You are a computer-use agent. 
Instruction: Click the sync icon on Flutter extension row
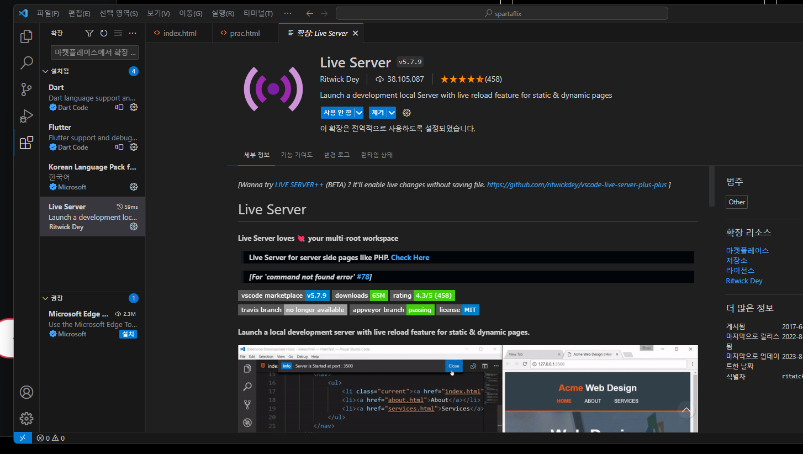click(x=119, y=147)
